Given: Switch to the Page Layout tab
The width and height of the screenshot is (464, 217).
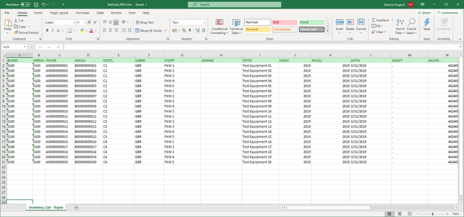Looking at the screenshot, I should [x=59, y=13].
